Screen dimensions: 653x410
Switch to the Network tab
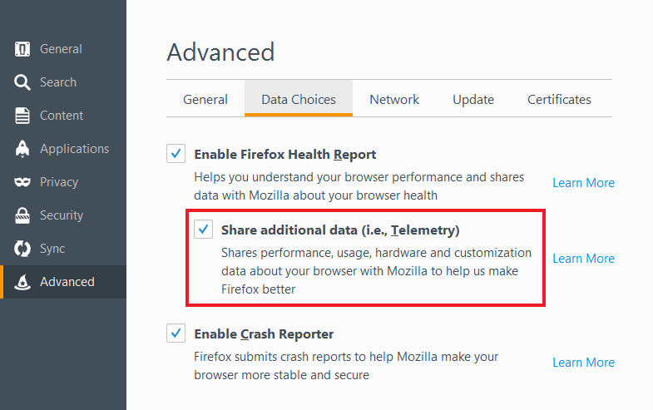click(394, 99)
